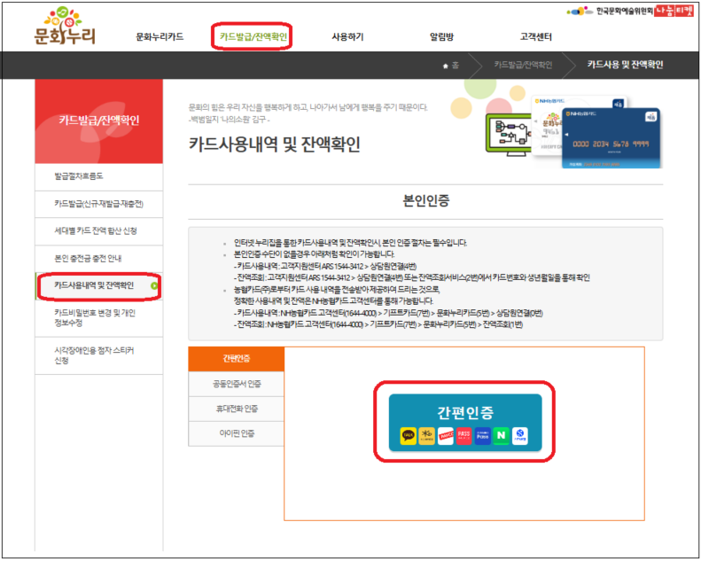Click the line mentioning 상담원연결(0번)
The width and height of the screenshot is (701, 561).
(388, 314)
